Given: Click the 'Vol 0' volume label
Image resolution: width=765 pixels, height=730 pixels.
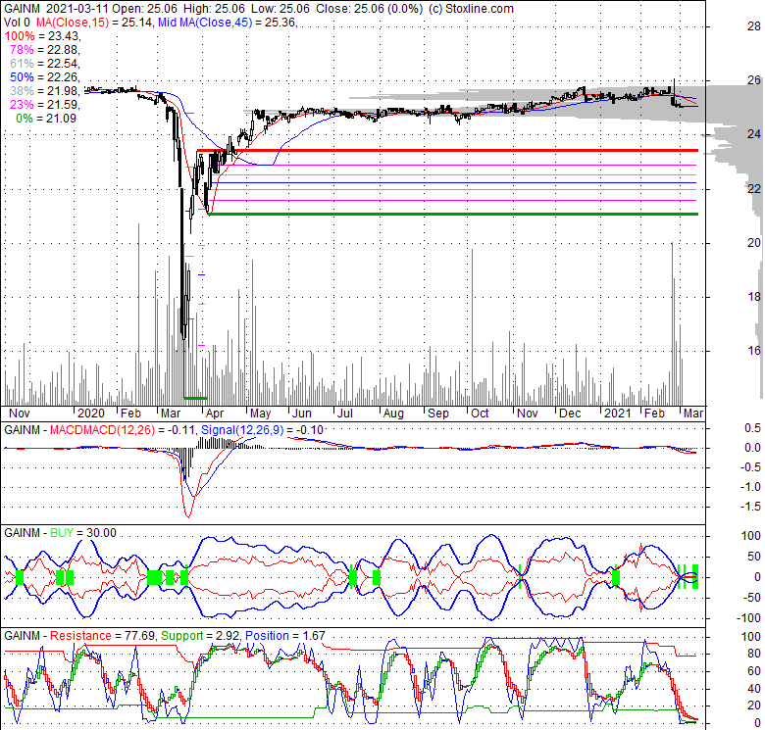Looking at the screenshot, I should (x=18, y=23).
